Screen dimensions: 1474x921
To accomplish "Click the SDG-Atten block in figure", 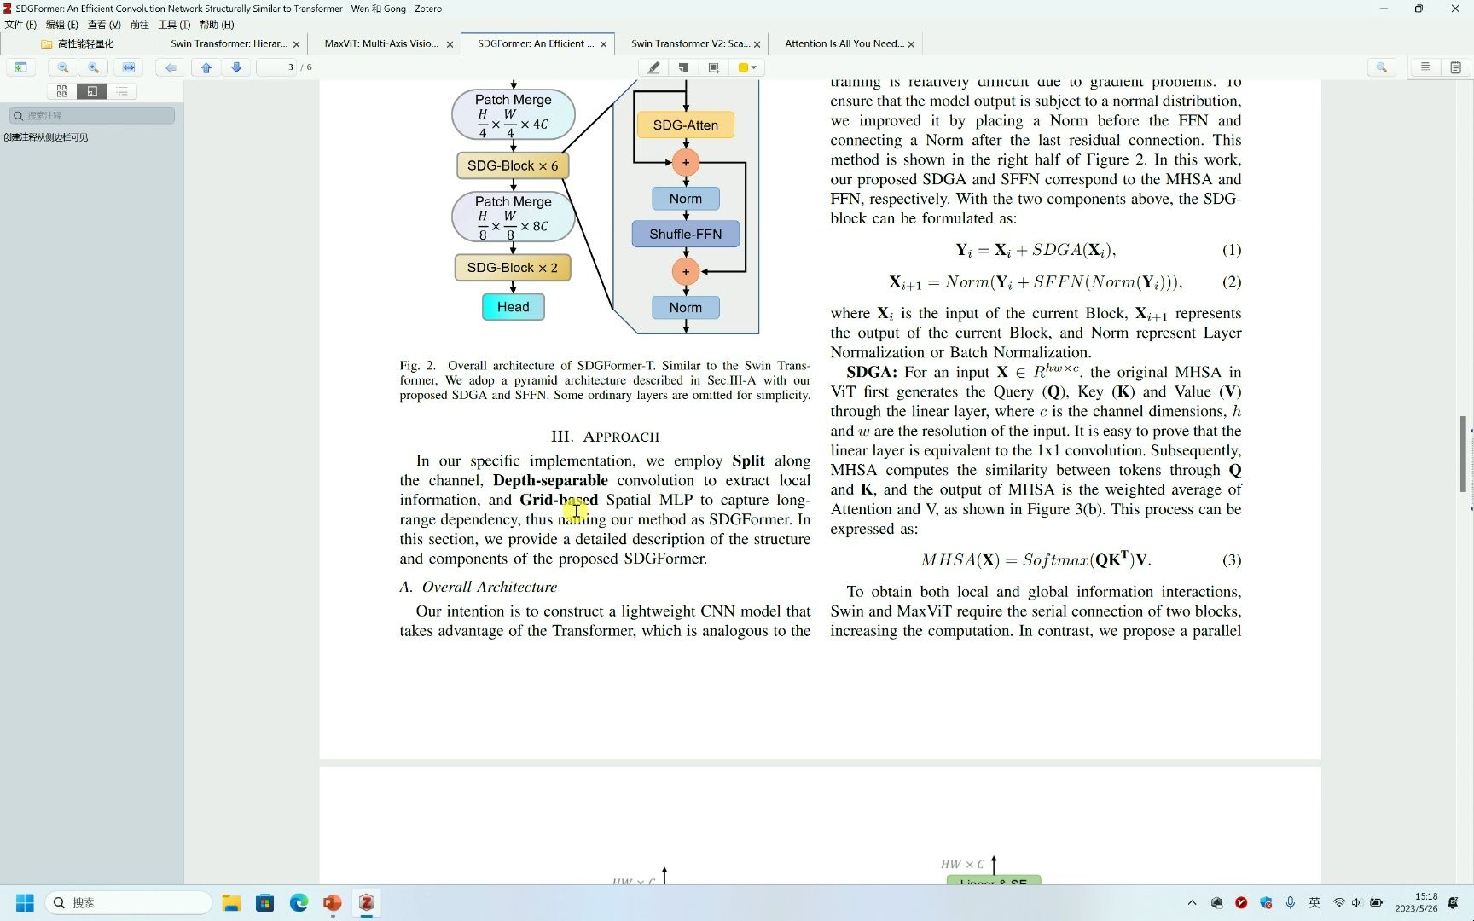I will [686, 125].
